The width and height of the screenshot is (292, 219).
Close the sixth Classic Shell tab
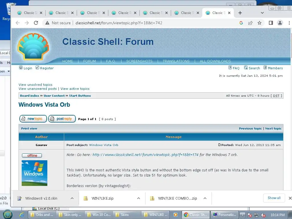pyautogui.click(x=198, y=13)
